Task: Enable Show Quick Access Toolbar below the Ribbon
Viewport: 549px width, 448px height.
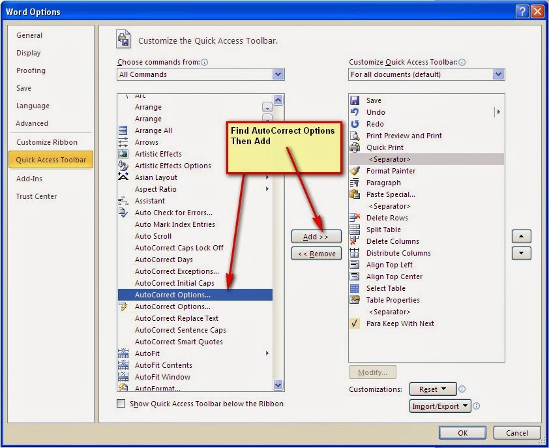Action: pyautogui.click(x=121, y=403)
